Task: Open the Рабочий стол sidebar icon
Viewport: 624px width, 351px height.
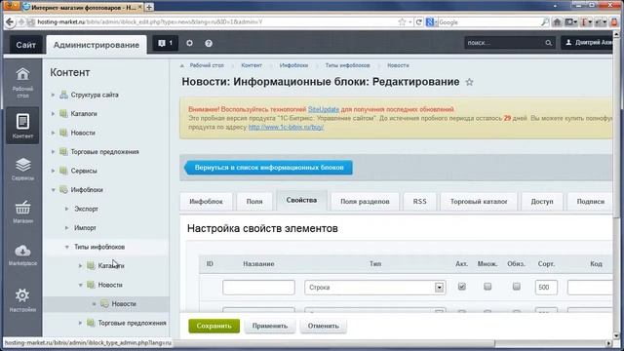Action: (22, 82)
